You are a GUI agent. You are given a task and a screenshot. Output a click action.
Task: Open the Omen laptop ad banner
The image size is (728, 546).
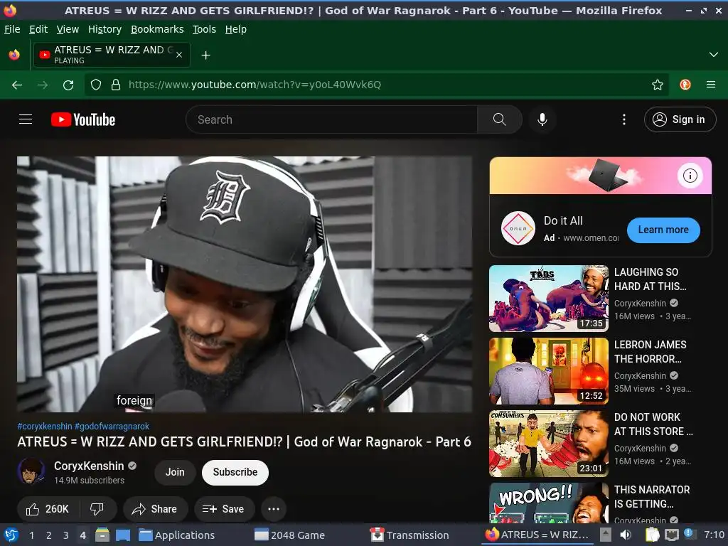(x=600, y=176)
